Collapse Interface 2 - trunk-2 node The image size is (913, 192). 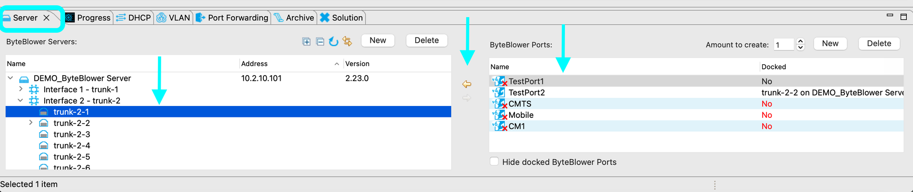click(x=20, y=100)
